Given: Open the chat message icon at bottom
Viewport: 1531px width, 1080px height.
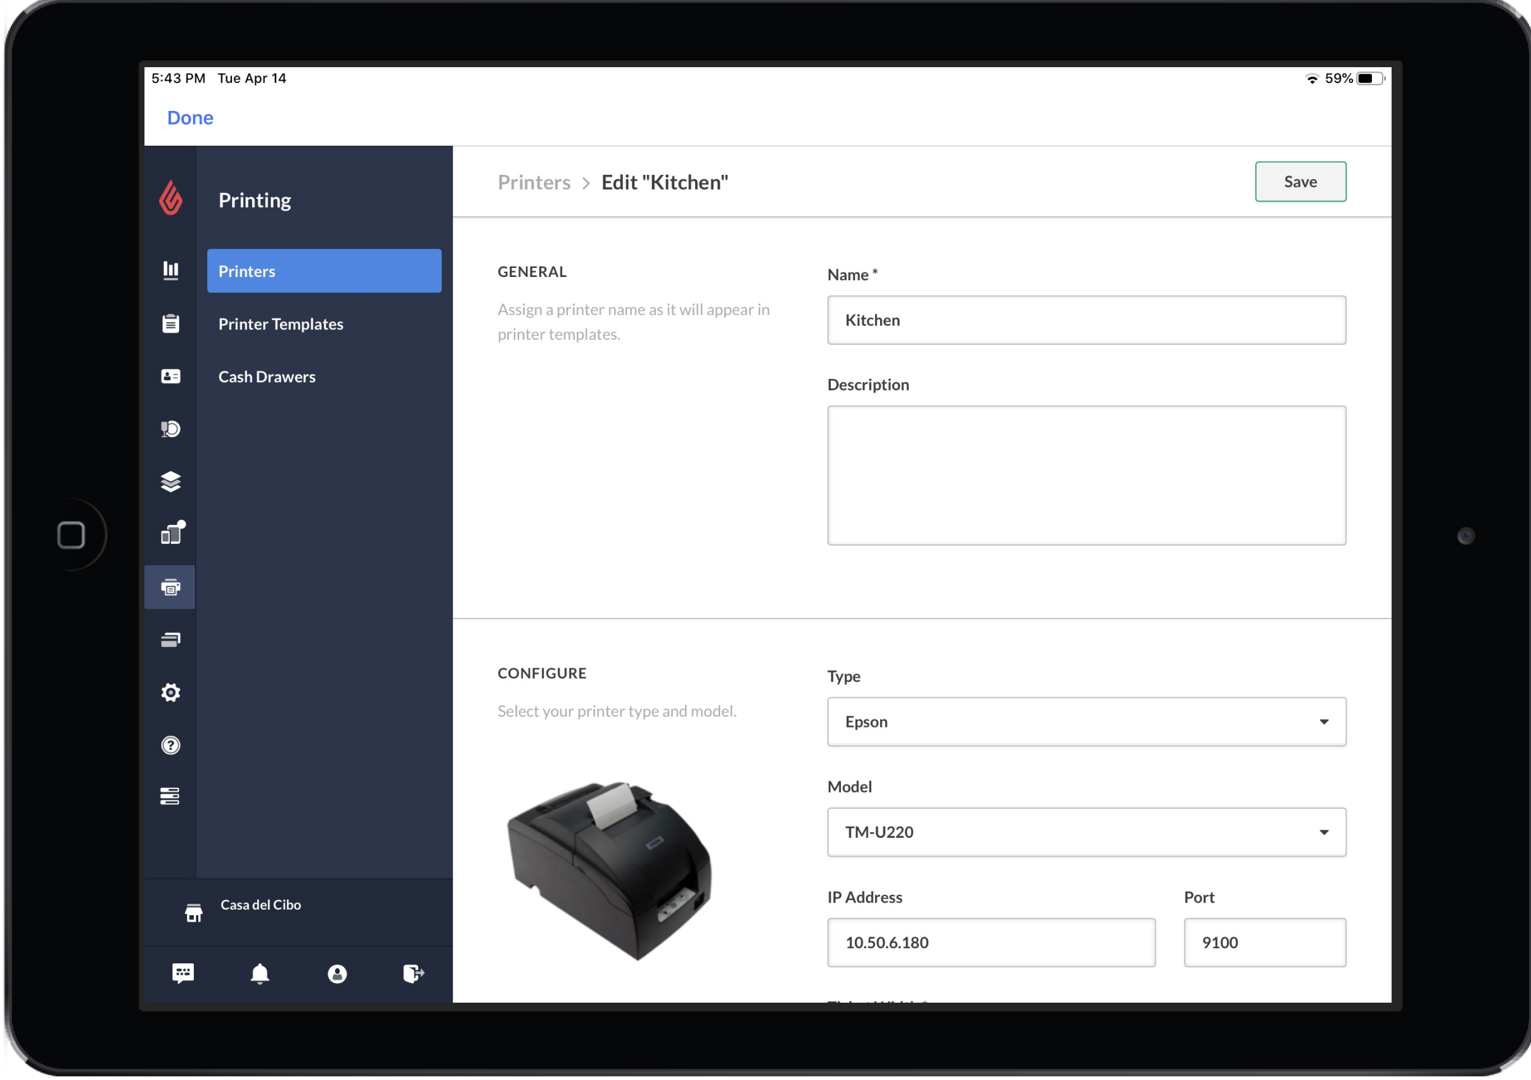Looking at the screenshot, I should tap(183, 974).
